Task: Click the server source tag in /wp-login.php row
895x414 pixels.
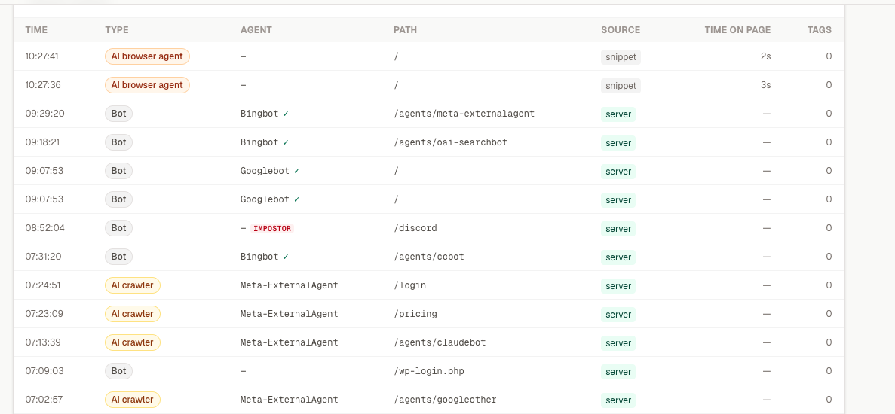Action: pos(618,371)
